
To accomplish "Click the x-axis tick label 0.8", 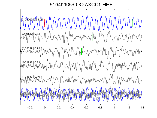I will pyautogui.click(x=100, y=108).
